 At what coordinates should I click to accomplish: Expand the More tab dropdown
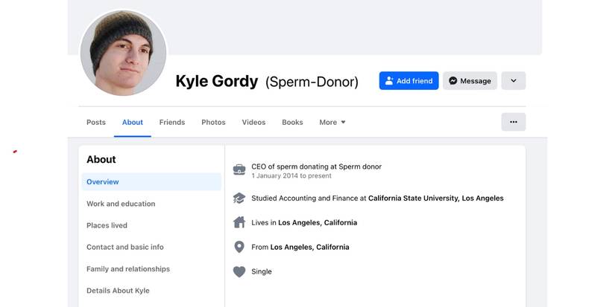(x=332, y=123)
